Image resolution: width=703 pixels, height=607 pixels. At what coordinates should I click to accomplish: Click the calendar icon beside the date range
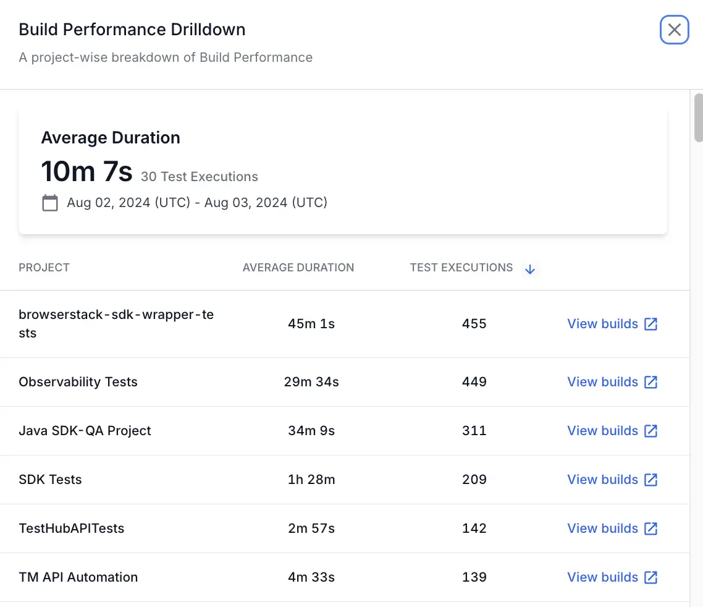click(49, 203)
